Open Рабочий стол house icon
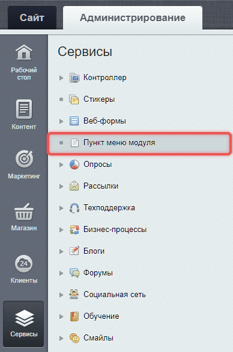This screenshot has width=233, height=352. (24, 52)
